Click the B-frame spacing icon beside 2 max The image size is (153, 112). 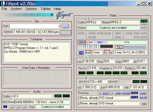click(x=88, y=52)
